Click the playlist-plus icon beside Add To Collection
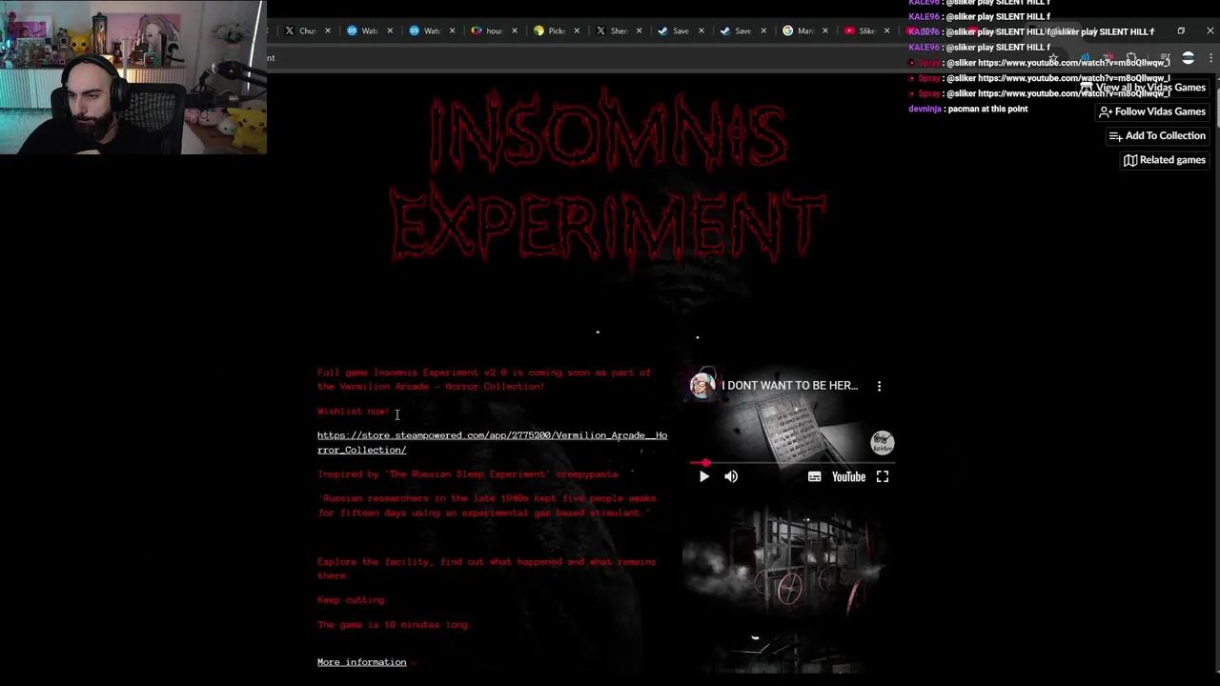Viewport: 1220px width, 686px height. 1115,136
